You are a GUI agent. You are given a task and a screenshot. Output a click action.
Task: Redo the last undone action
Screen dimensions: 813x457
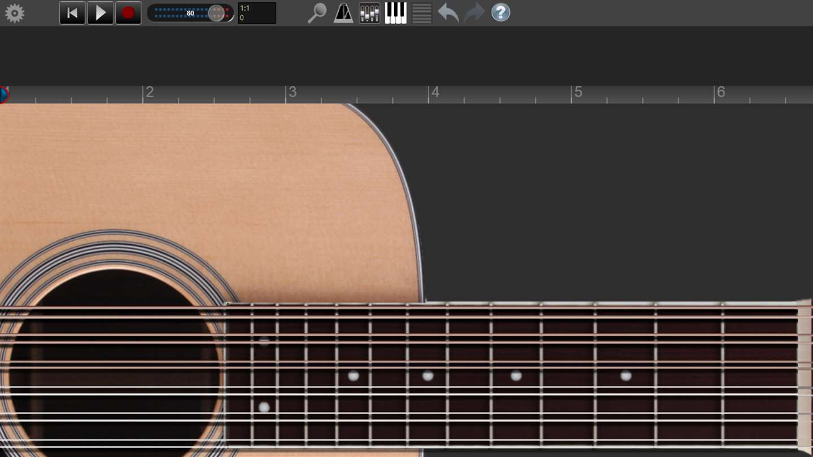pyautogui.click(x=474, y=13)
